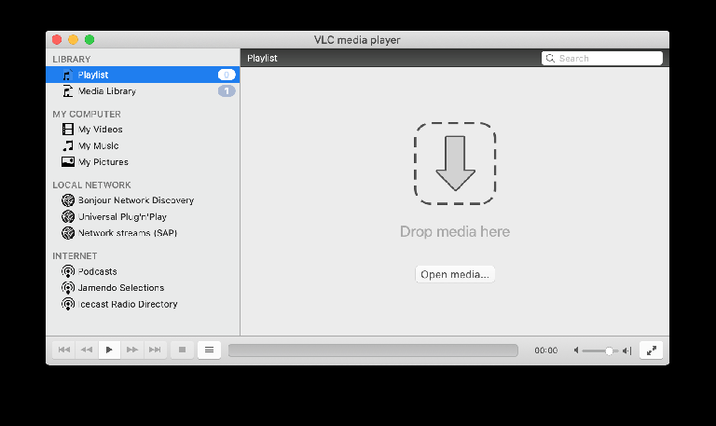Toggle the playlist view button

point(209,350)
